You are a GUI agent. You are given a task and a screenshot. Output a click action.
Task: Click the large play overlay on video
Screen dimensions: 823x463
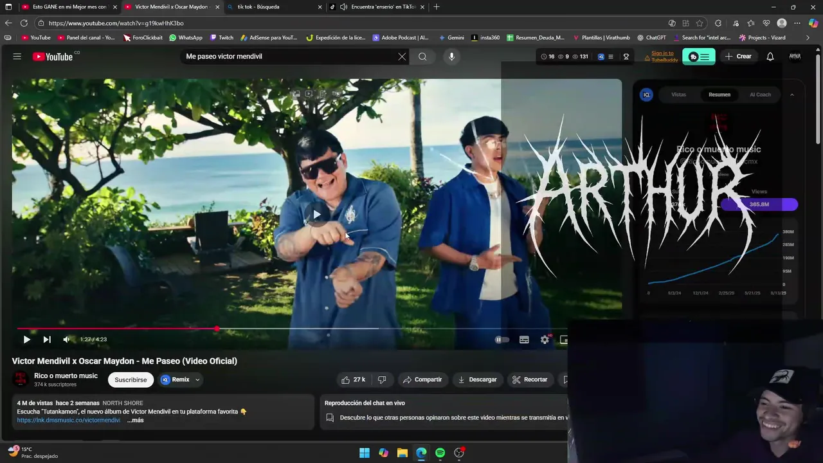coord(316,214)
